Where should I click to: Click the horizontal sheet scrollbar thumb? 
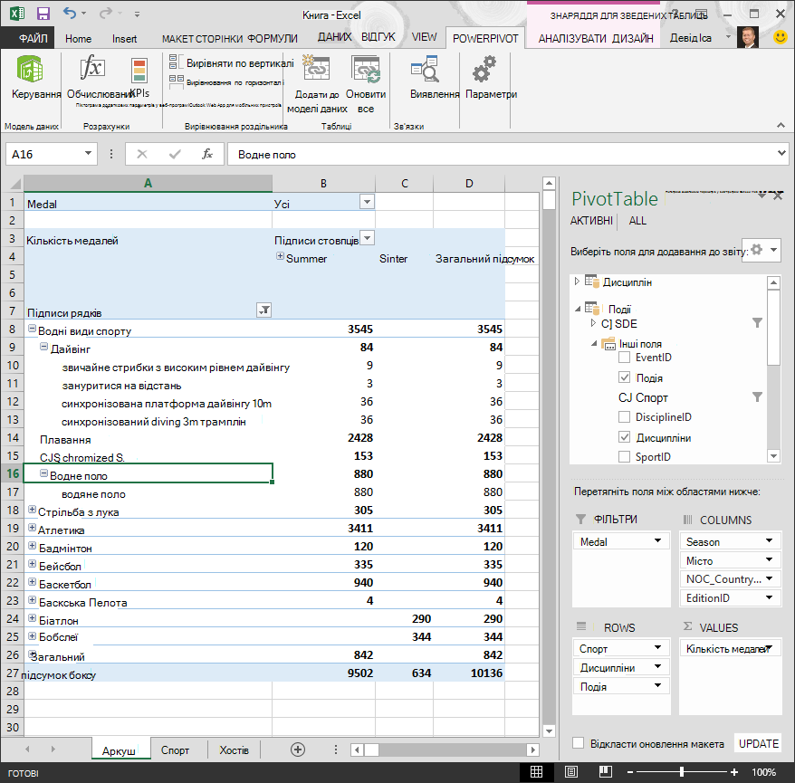pos(371,750)
